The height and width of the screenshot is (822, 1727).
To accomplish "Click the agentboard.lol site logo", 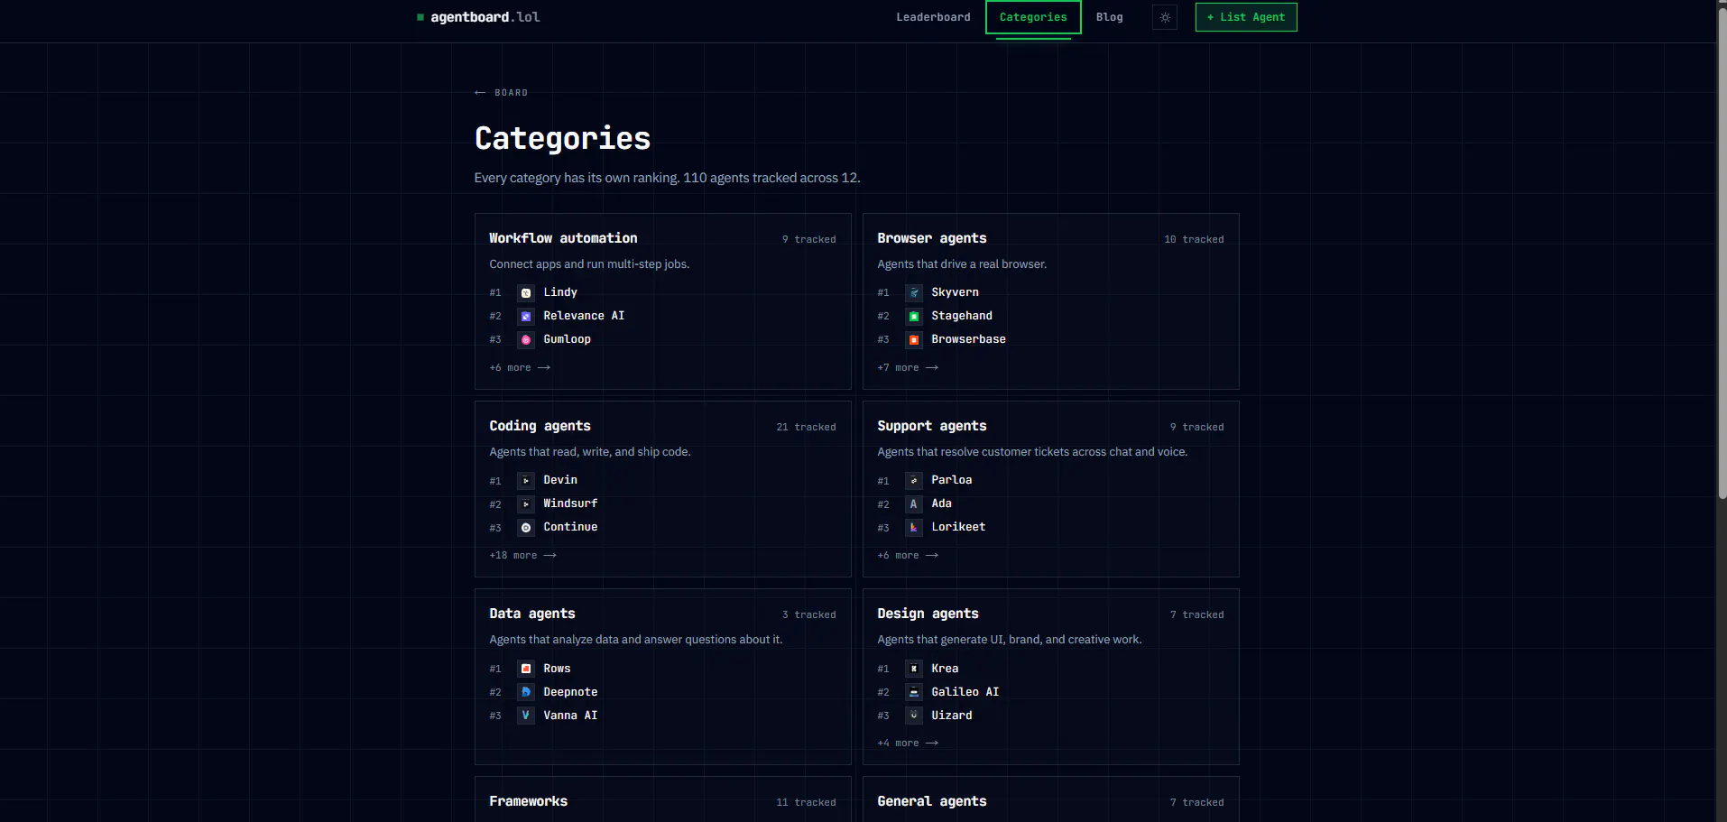I will pyautogui.click(x=478, y=17).
